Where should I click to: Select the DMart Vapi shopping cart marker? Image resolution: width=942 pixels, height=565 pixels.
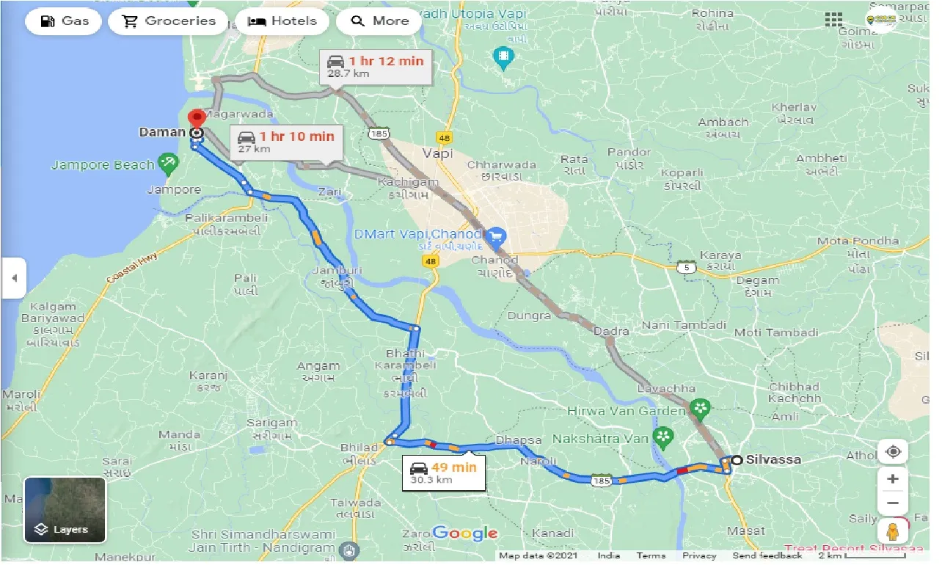point(497,237)
